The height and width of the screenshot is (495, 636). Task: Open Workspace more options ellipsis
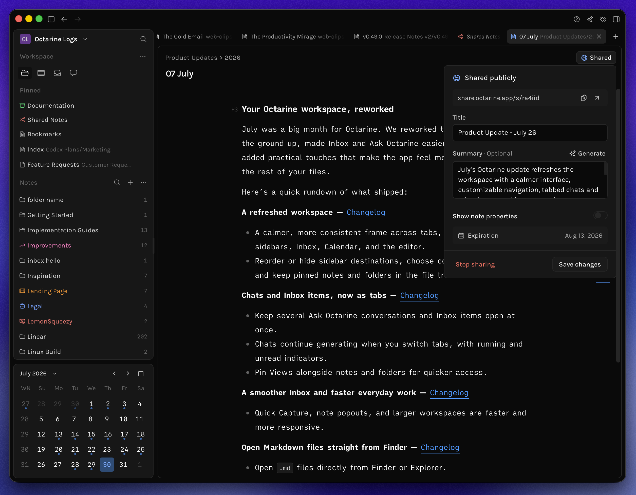point(143,56)
